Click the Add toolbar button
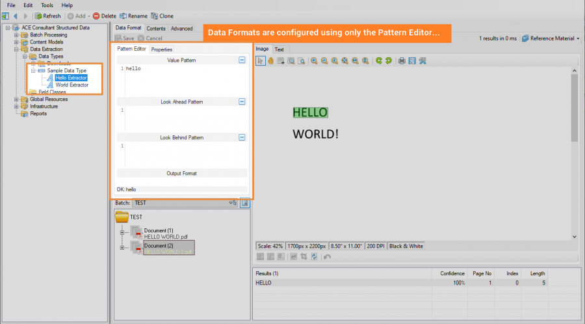 pos(79,16)
